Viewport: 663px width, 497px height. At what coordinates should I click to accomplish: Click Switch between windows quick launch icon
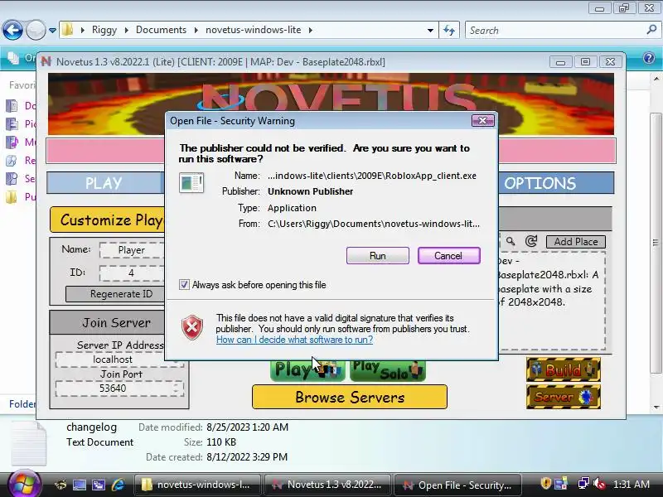[x=99, y=485]
